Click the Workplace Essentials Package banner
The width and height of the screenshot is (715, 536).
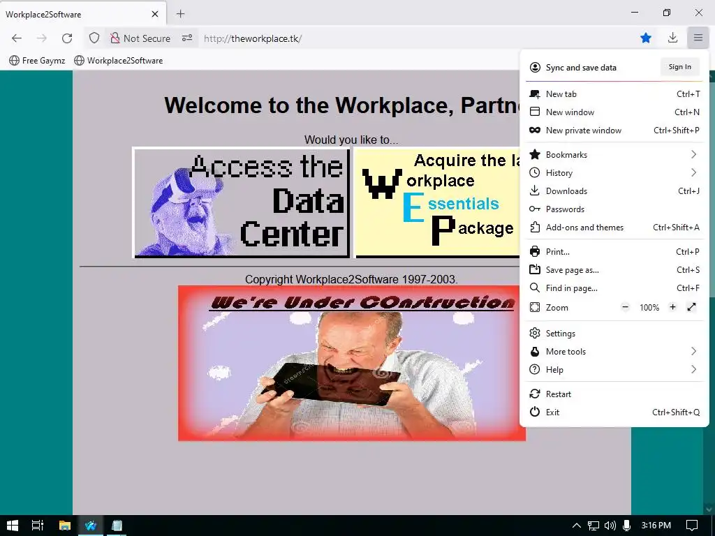pyautogui.click(x=437, y=202)
